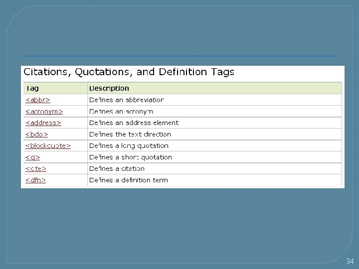Click the slide number 34
Screen dimensions: 359x269
click(350, 261)
